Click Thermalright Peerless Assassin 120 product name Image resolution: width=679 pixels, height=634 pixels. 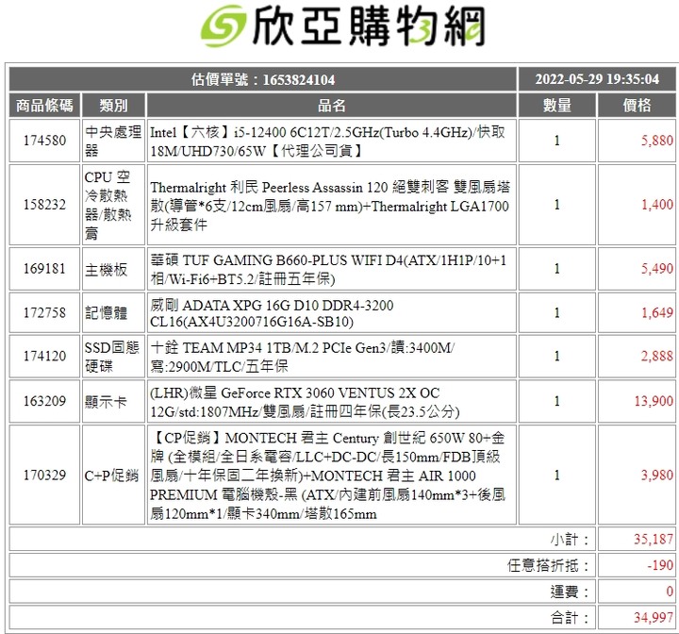click(330, 206)
